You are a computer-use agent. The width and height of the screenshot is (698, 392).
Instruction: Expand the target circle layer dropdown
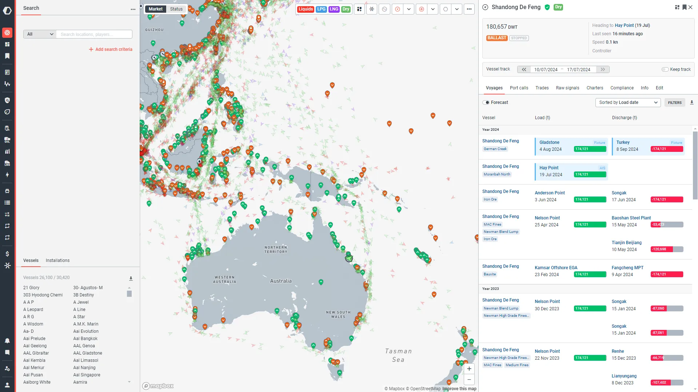[433, 9]
